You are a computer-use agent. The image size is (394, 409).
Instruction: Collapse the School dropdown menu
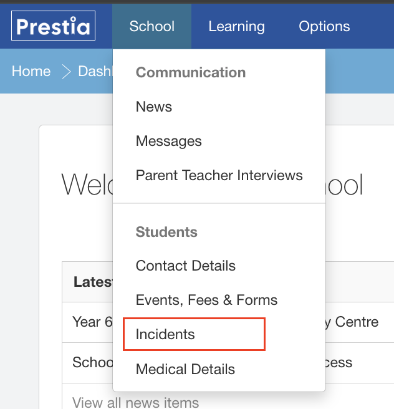point(151,26)
